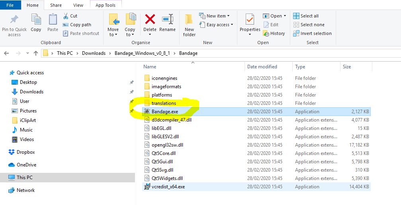The height and width of the screenshot is (205, 401).
Task: Click the Up arrow navigation button
Action: pos(36,53)
